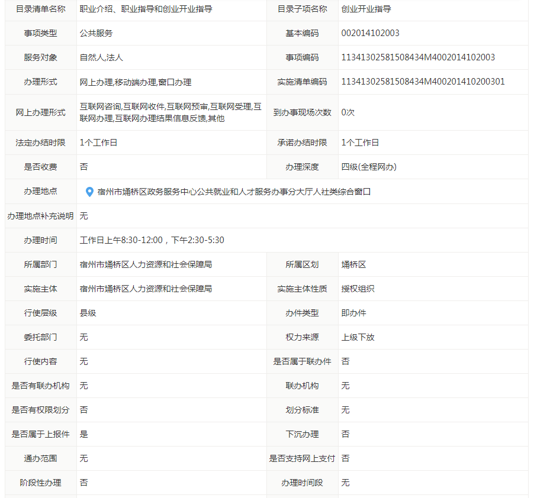Click the 公共服务 item type value

(96, 33)
